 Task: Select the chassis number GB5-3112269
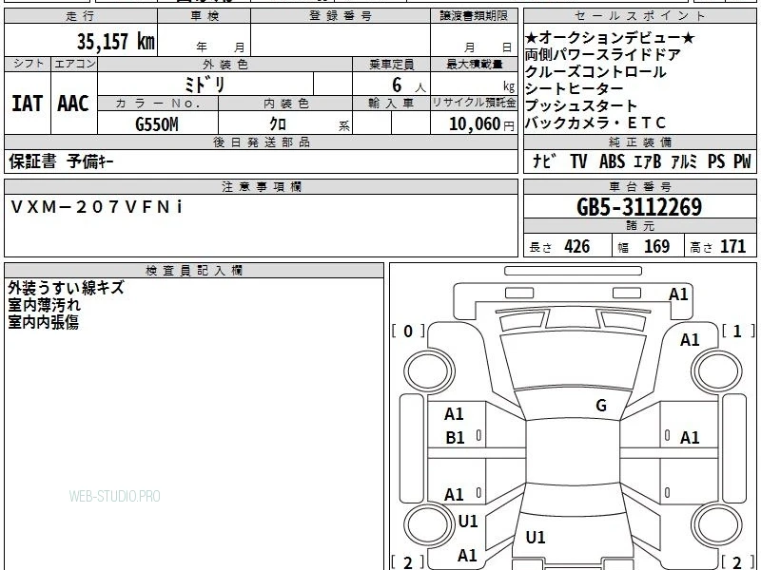[639, 207]
